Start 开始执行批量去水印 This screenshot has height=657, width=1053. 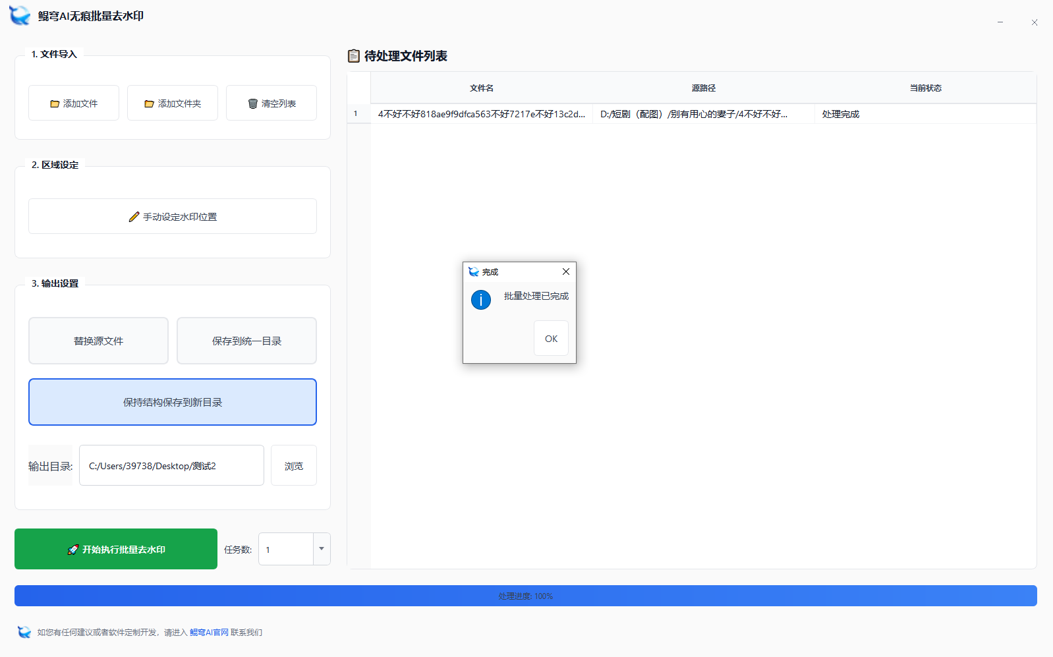(x=116, y=549)
